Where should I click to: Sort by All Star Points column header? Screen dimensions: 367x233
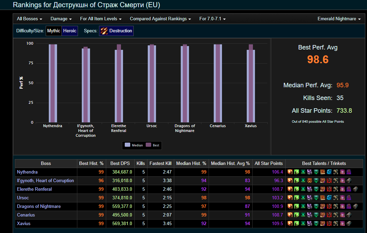tap(269, 164)
